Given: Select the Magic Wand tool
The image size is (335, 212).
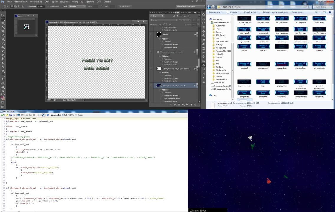Looking at the screenshot, I should [3, 27].
